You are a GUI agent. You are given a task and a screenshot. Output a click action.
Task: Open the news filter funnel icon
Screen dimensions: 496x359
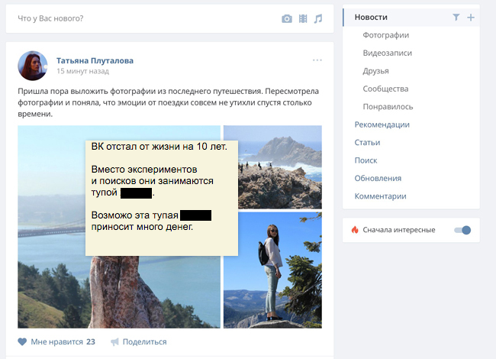(456, 17)
